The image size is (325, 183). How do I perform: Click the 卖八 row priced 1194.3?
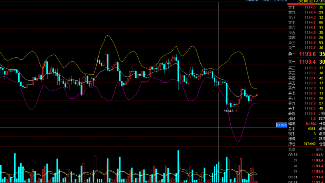click(306, 17)
